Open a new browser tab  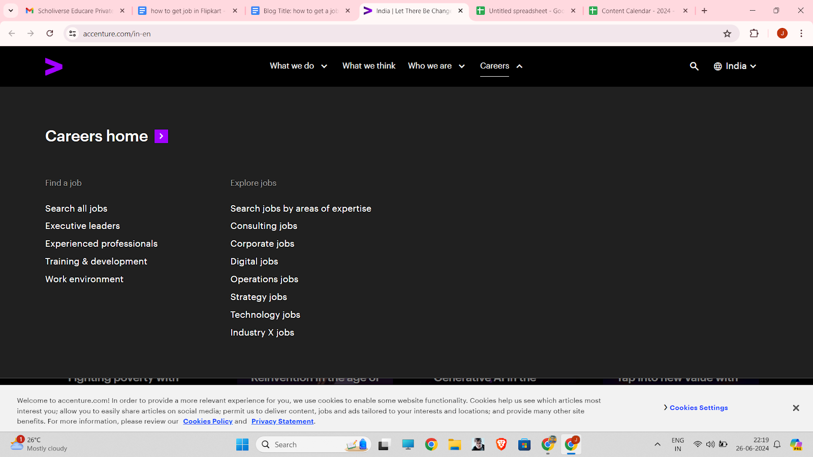(704, 11)
